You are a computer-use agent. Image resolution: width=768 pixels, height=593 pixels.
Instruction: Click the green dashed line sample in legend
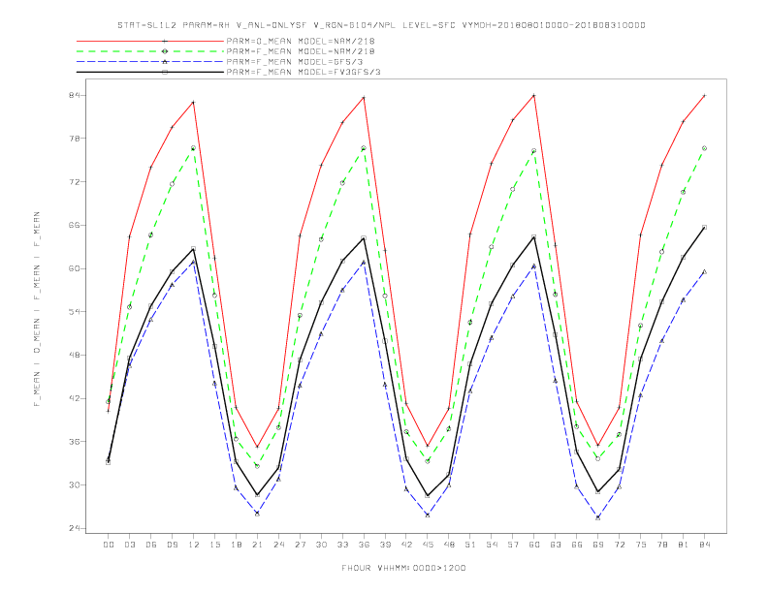tap(150, 51)
